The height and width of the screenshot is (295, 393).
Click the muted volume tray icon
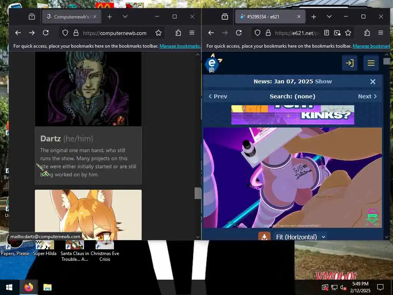pyautogui.click(x=343, y=287)
